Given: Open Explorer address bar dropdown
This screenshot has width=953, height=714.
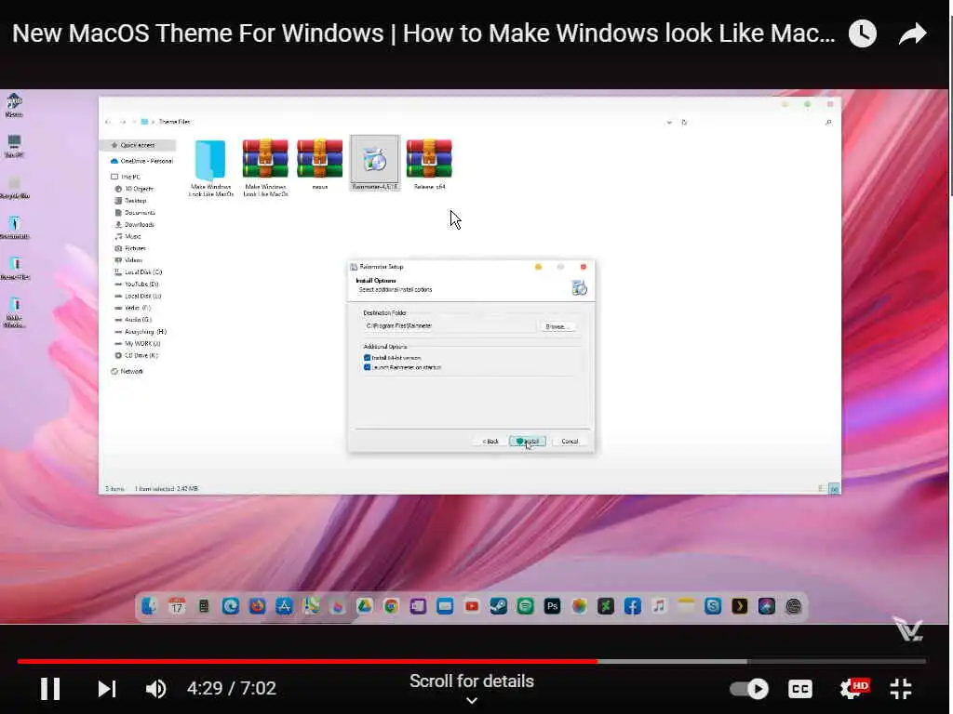Looking at the screenshot, I should coord(669,122).
